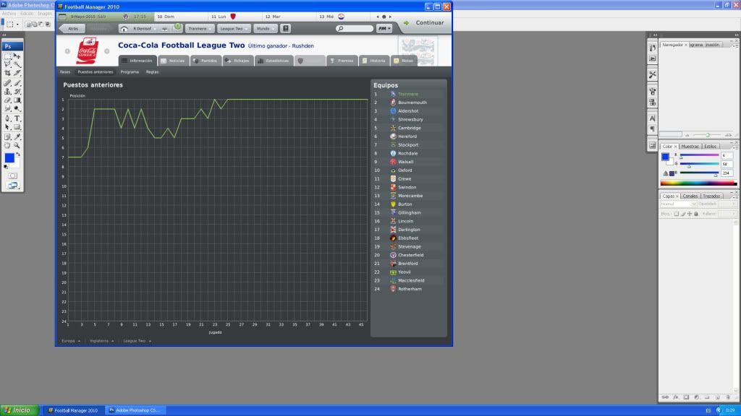Screen dimensions: 741x416
Task: Select the Pen tool in Photoshop
Action: coord(7,118)
